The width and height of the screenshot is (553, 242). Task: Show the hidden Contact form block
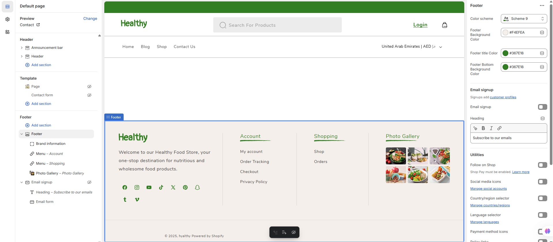click(89, 95)
